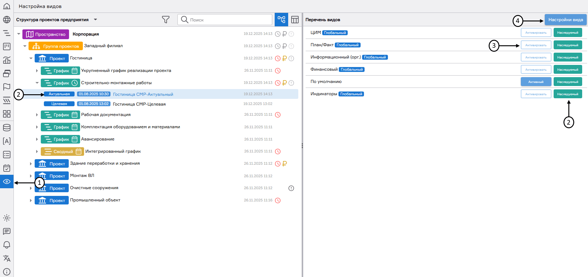Open Структура проектов предприятия dropdown
The height and width of the screenshot is (277, 588).
point(95,20)
